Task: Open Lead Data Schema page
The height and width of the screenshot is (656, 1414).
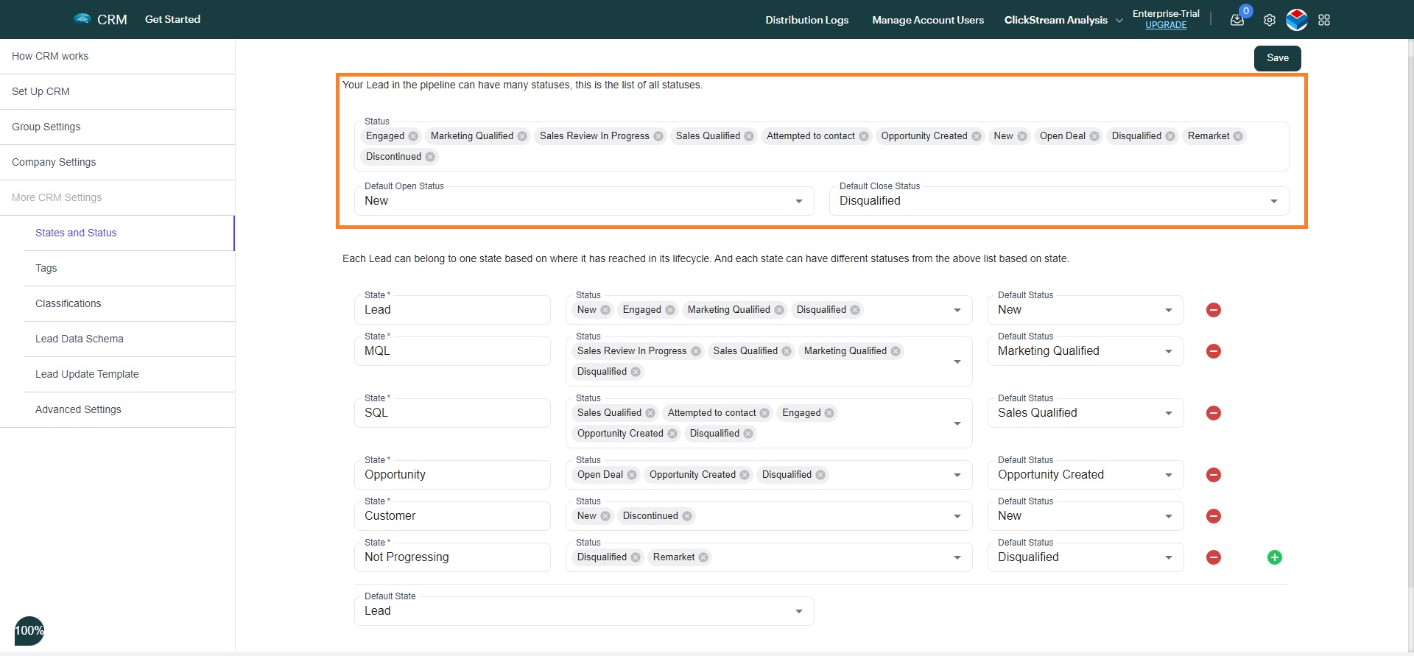Action: (x=129, y=339)
